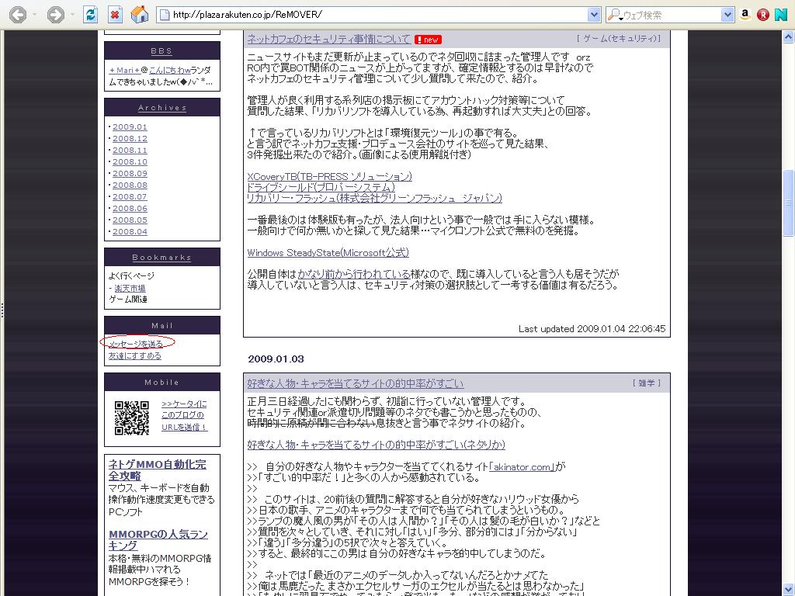Open the Windows SteadyState(Microsoft公式) link
795x596 pixels.
[328, 252]
